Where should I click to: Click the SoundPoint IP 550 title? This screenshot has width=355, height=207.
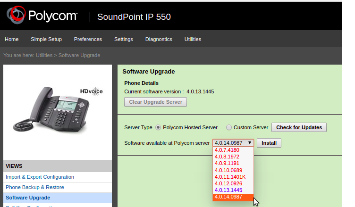134,17
